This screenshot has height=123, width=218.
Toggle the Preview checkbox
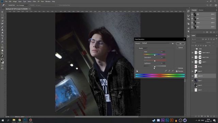177,71
